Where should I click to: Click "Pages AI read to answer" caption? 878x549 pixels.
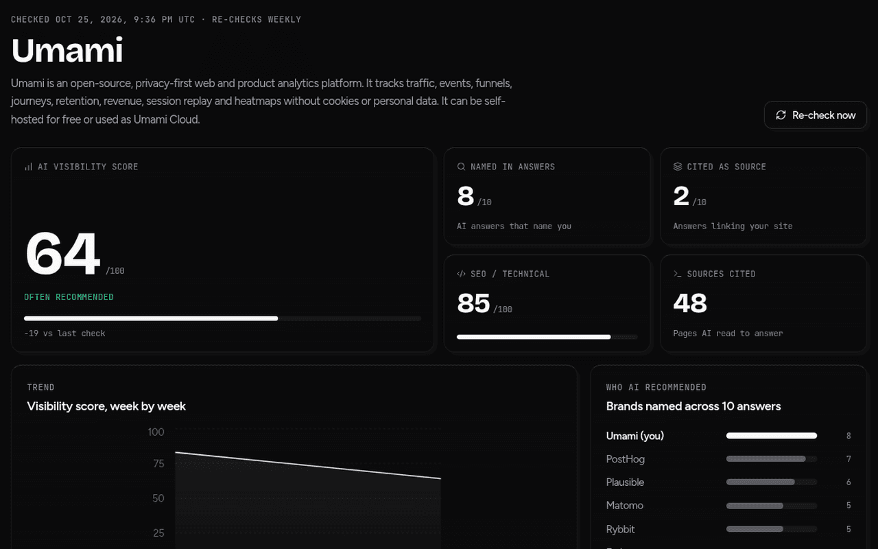[x=728, y=334]
